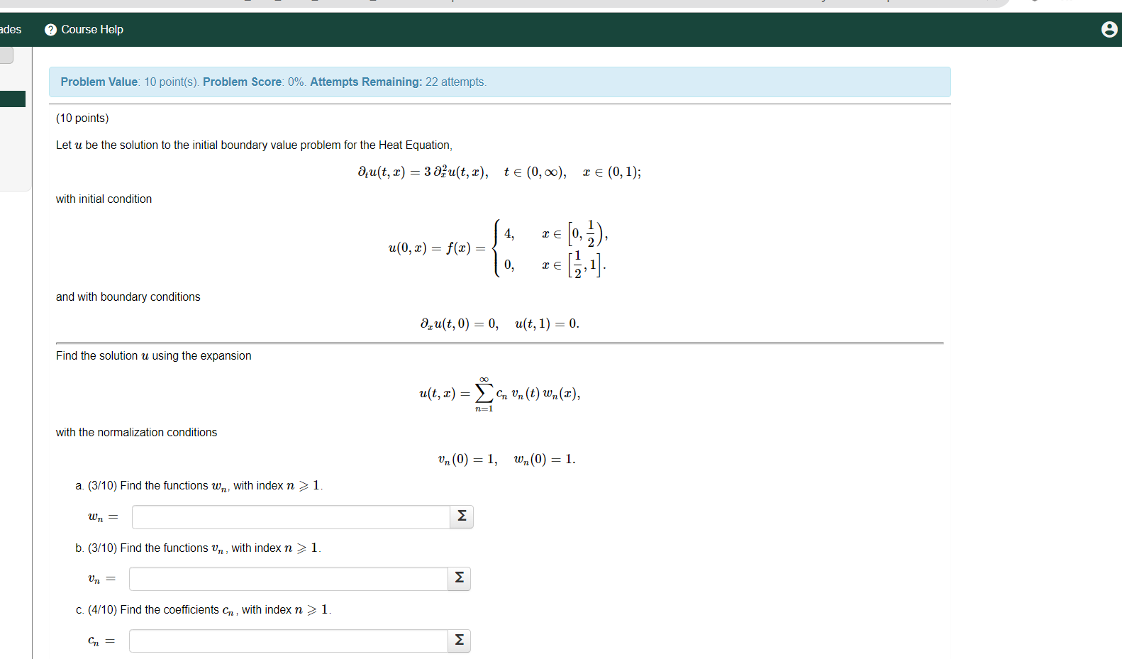Click the "with initial condition" text

tap(104, 199)
